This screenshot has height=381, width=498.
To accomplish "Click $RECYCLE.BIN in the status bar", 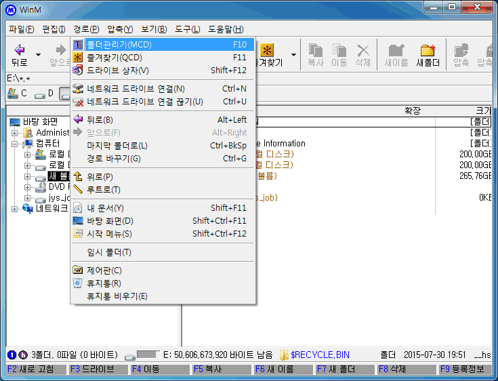I will [320, 355].
